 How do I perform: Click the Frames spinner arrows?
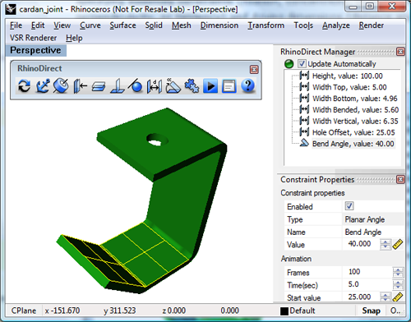[x=398, y=273]
